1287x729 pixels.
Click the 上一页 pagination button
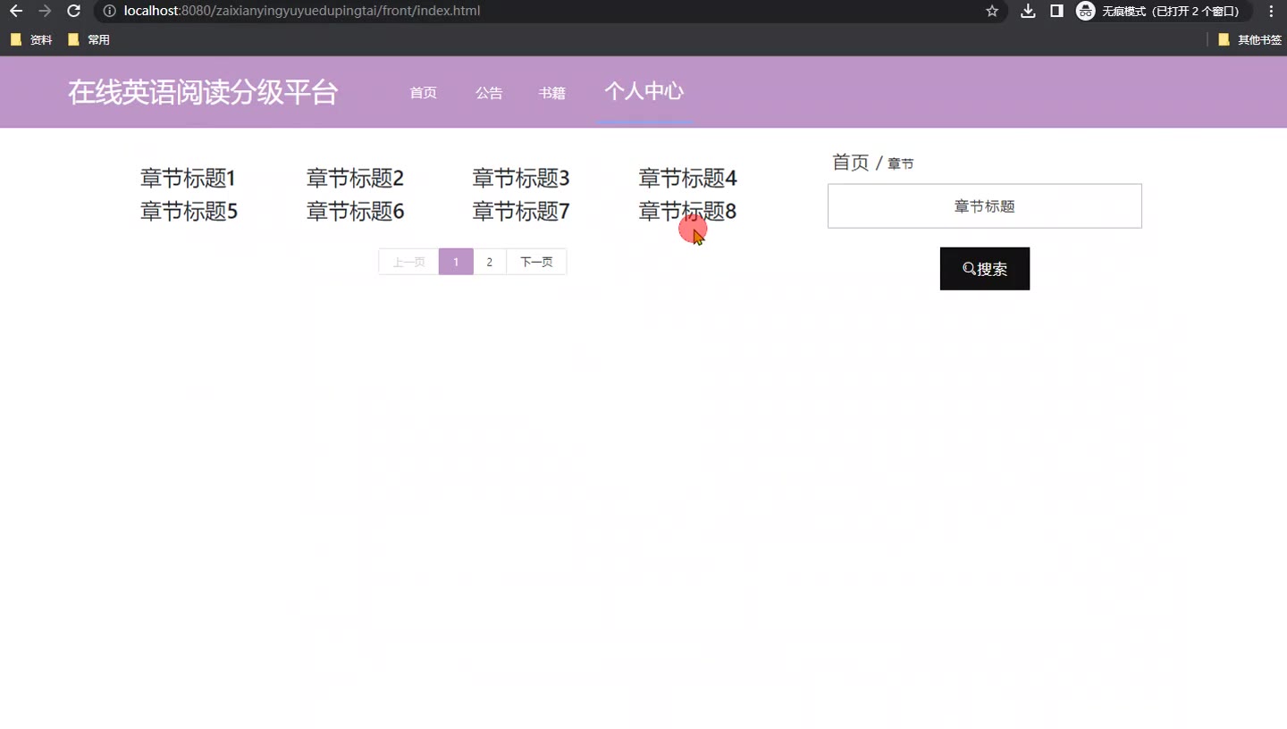coord(408,262)
